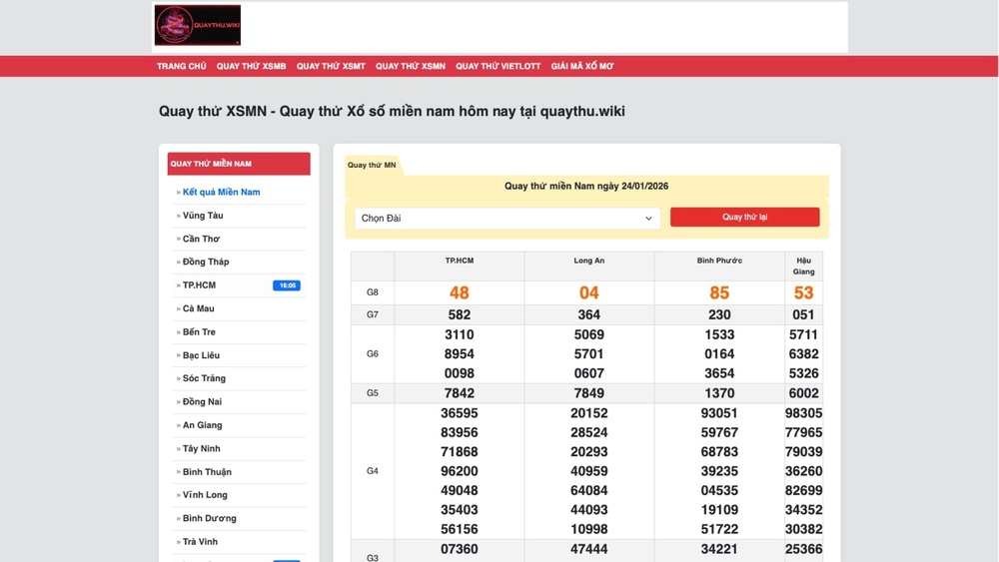
Task: Open Quay thử XSMB menu item
Action: [x=251, y=66]
